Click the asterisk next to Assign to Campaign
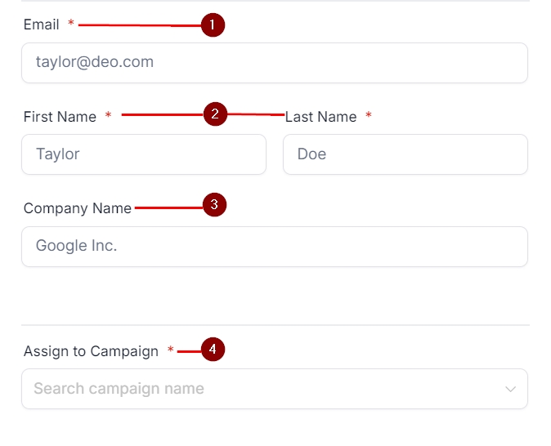This screenshot has width=551, height=446. click(x=171, y=351)
